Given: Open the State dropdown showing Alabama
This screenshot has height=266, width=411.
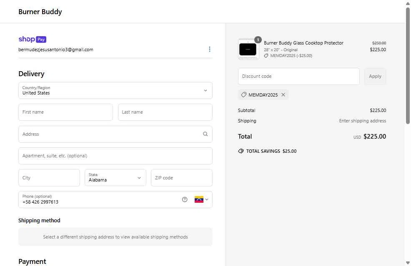Looking at the screenshot, I should 115,177.
